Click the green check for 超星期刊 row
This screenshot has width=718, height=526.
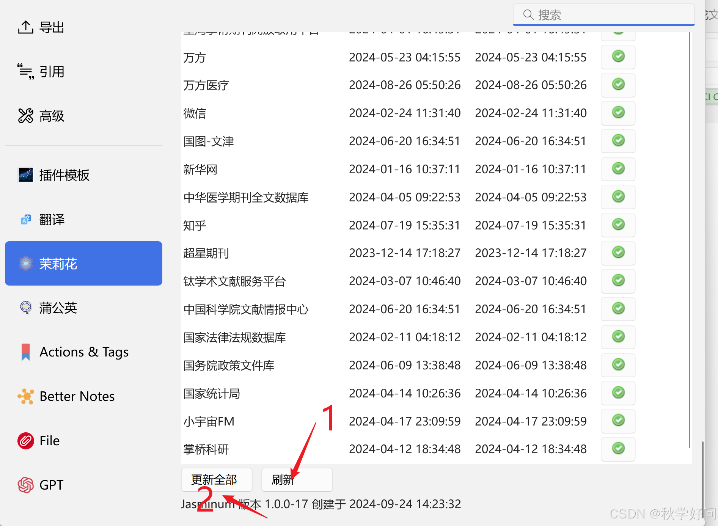click(x=618, y=252)
